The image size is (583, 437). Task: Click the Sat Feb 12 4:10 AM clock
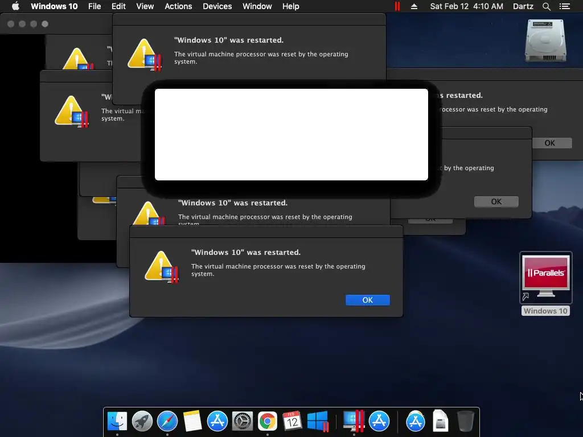pos(467,6)
